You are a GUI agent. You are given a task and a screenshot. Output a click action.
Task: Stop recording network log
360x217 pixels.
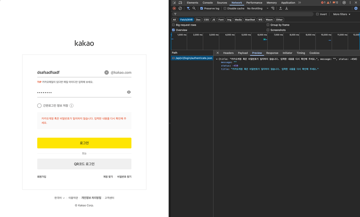point(174,8)
